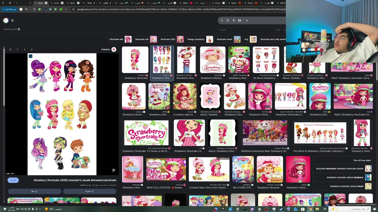Click the Pinterest source logo icon
This screenshot has width=378, height=212.
tap(114, 49)
